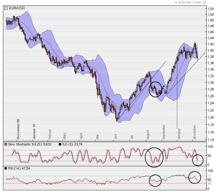Image resolution: width=220 pixels, height=193 pixels.
Task: Click the 1,54 price axis value
Action: 211,9
